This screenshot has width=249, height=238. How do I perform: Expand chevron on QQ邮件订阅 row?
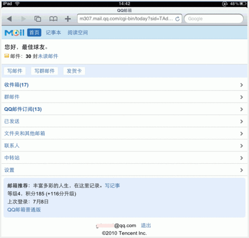242,109
